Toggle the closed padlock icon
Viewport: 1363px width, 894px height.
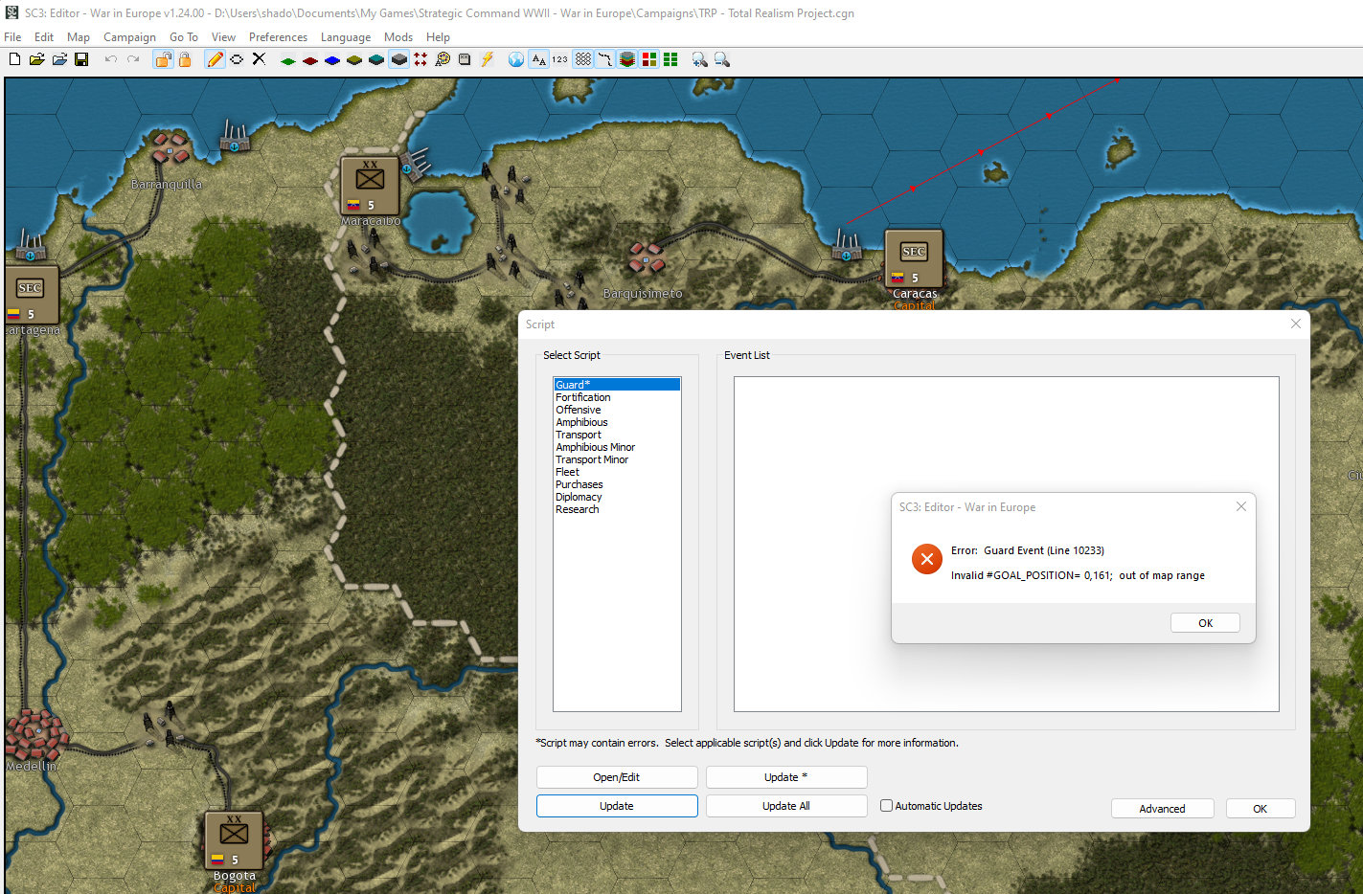[185, 59]
